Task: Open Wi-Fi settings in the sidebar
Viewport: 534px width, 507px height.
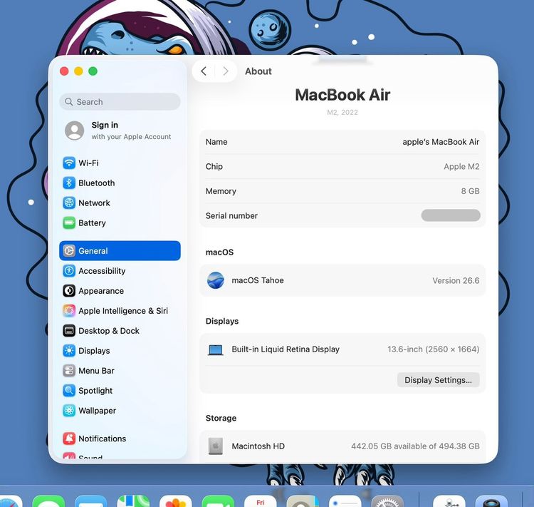Action: (x=120, y=163)
